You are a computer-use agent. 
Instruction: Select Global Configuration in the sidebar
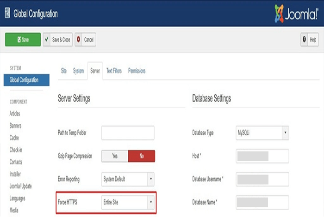pyautogui.click(x=24, y=80)
